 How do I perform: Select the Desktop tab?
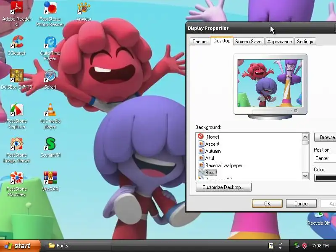222,41
